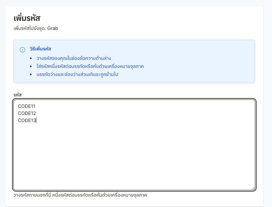
Task: Click the line CODE12 in the textarea
Action: [x=27, y=113]
